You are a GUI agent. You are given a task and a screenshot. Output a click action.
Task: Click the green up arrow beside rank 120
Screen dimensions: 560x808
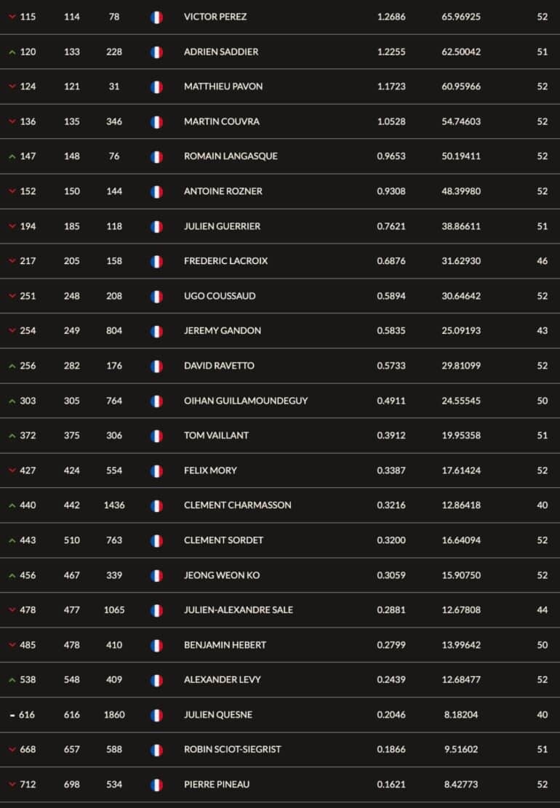[12, 52]
